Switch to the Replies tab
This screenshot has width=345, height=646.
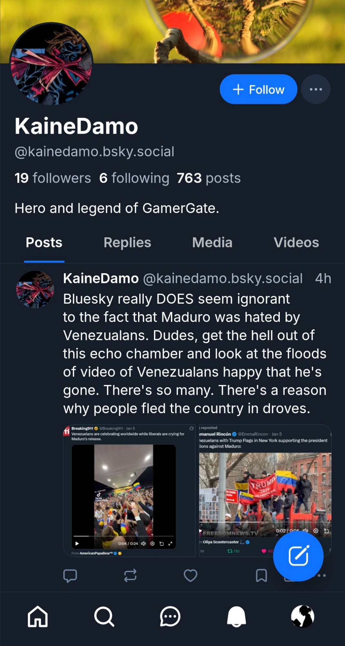click(x=127, y=243)
